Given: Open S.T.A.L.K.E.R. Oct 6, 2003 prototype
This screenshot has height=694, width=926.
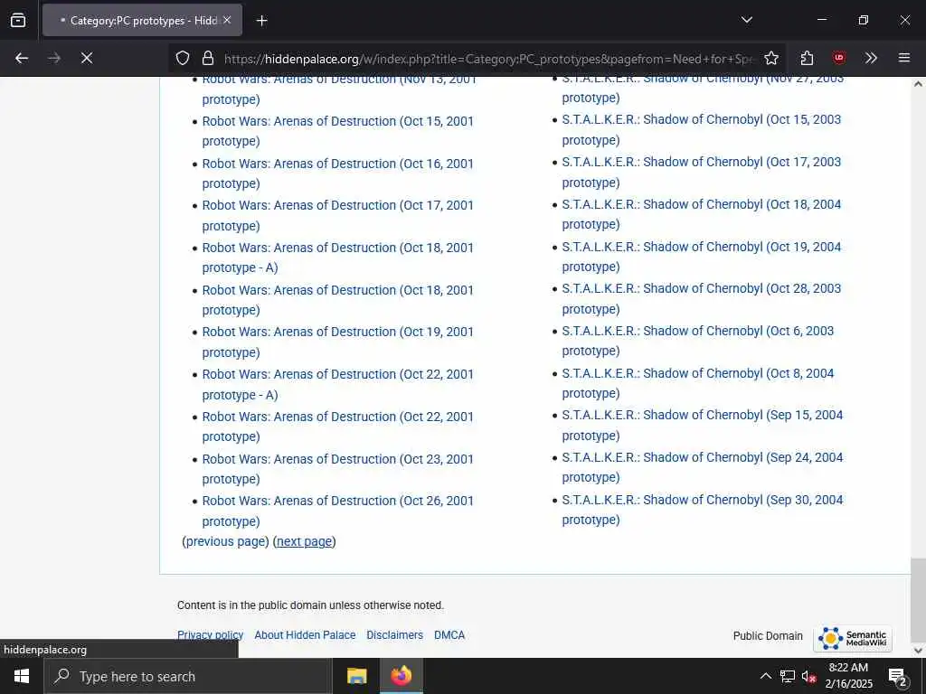Looking at the screenshot, I should (698, 341).
